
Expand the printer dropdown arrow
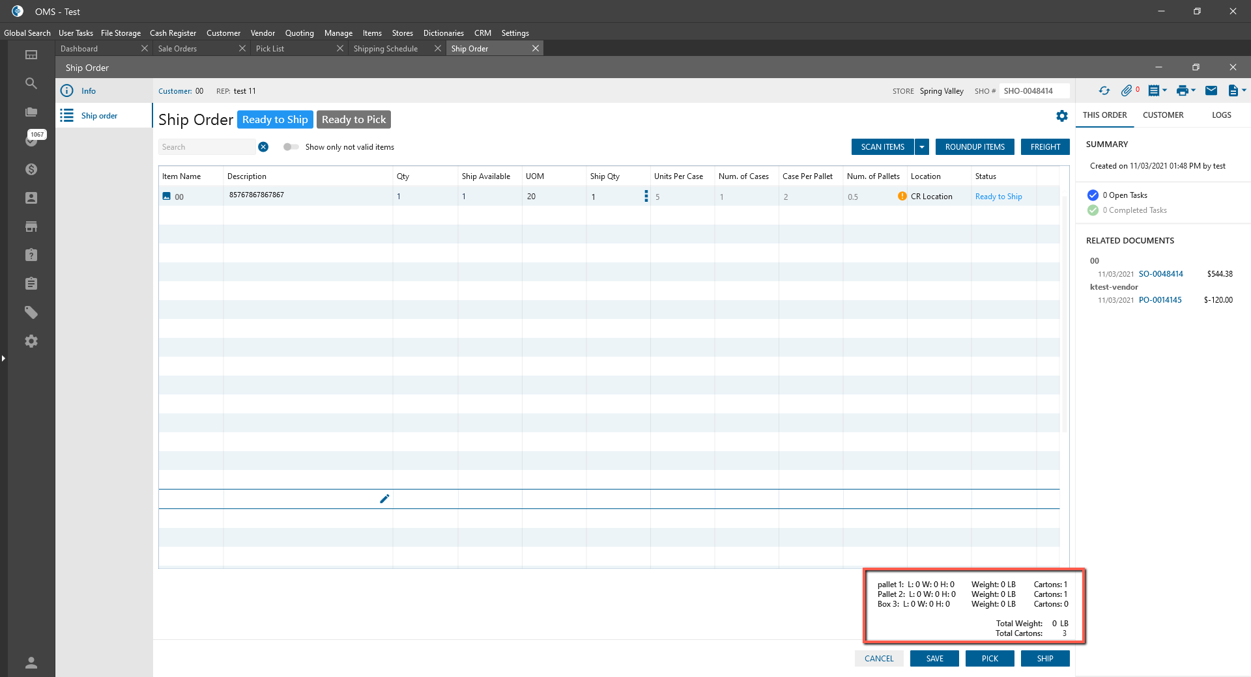tap(1194, 91)
